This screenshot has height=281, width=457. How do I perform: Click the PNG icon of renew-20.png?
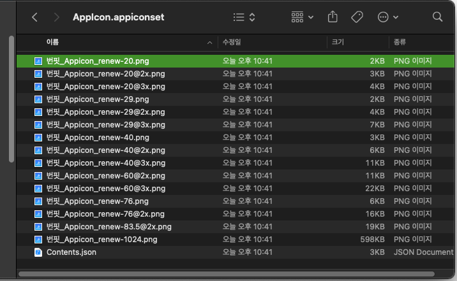[x=38, y=61]
